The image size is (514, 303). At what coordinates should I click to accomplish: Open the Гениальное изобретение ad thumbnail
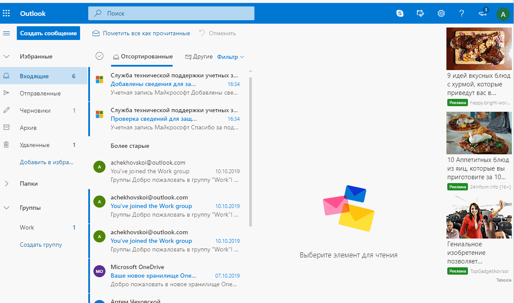coord(479,217)
